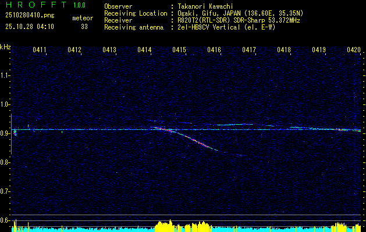The width and height of the screenshot is (366, 232).
Task: Click the 1.0 kHz frequency axis label
Action: point(4,104)
